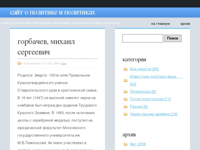Select Разное [8] category link
The height and width of the screenshot is (150, 200).
pyautogui.click(x=139, y=107)
